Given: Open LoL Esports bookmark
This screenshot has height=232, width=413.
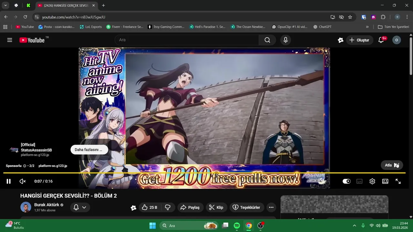Looking at the screenshot, I should tap(91, 27).
